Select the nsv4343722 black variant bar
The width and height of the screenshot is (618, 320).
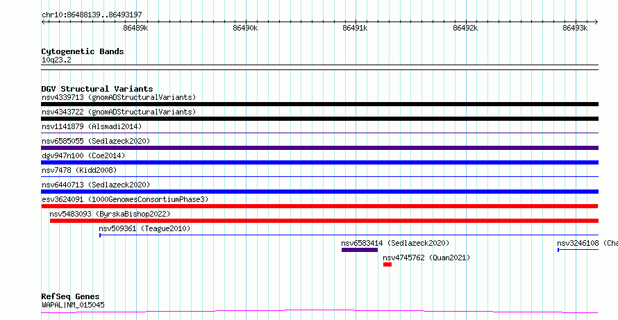pos(319,119)
